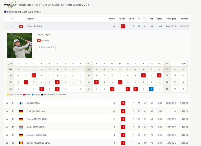201x146 pixels.
Task: Expand James MEYER DE BECO row
Action: click(97, 143)
